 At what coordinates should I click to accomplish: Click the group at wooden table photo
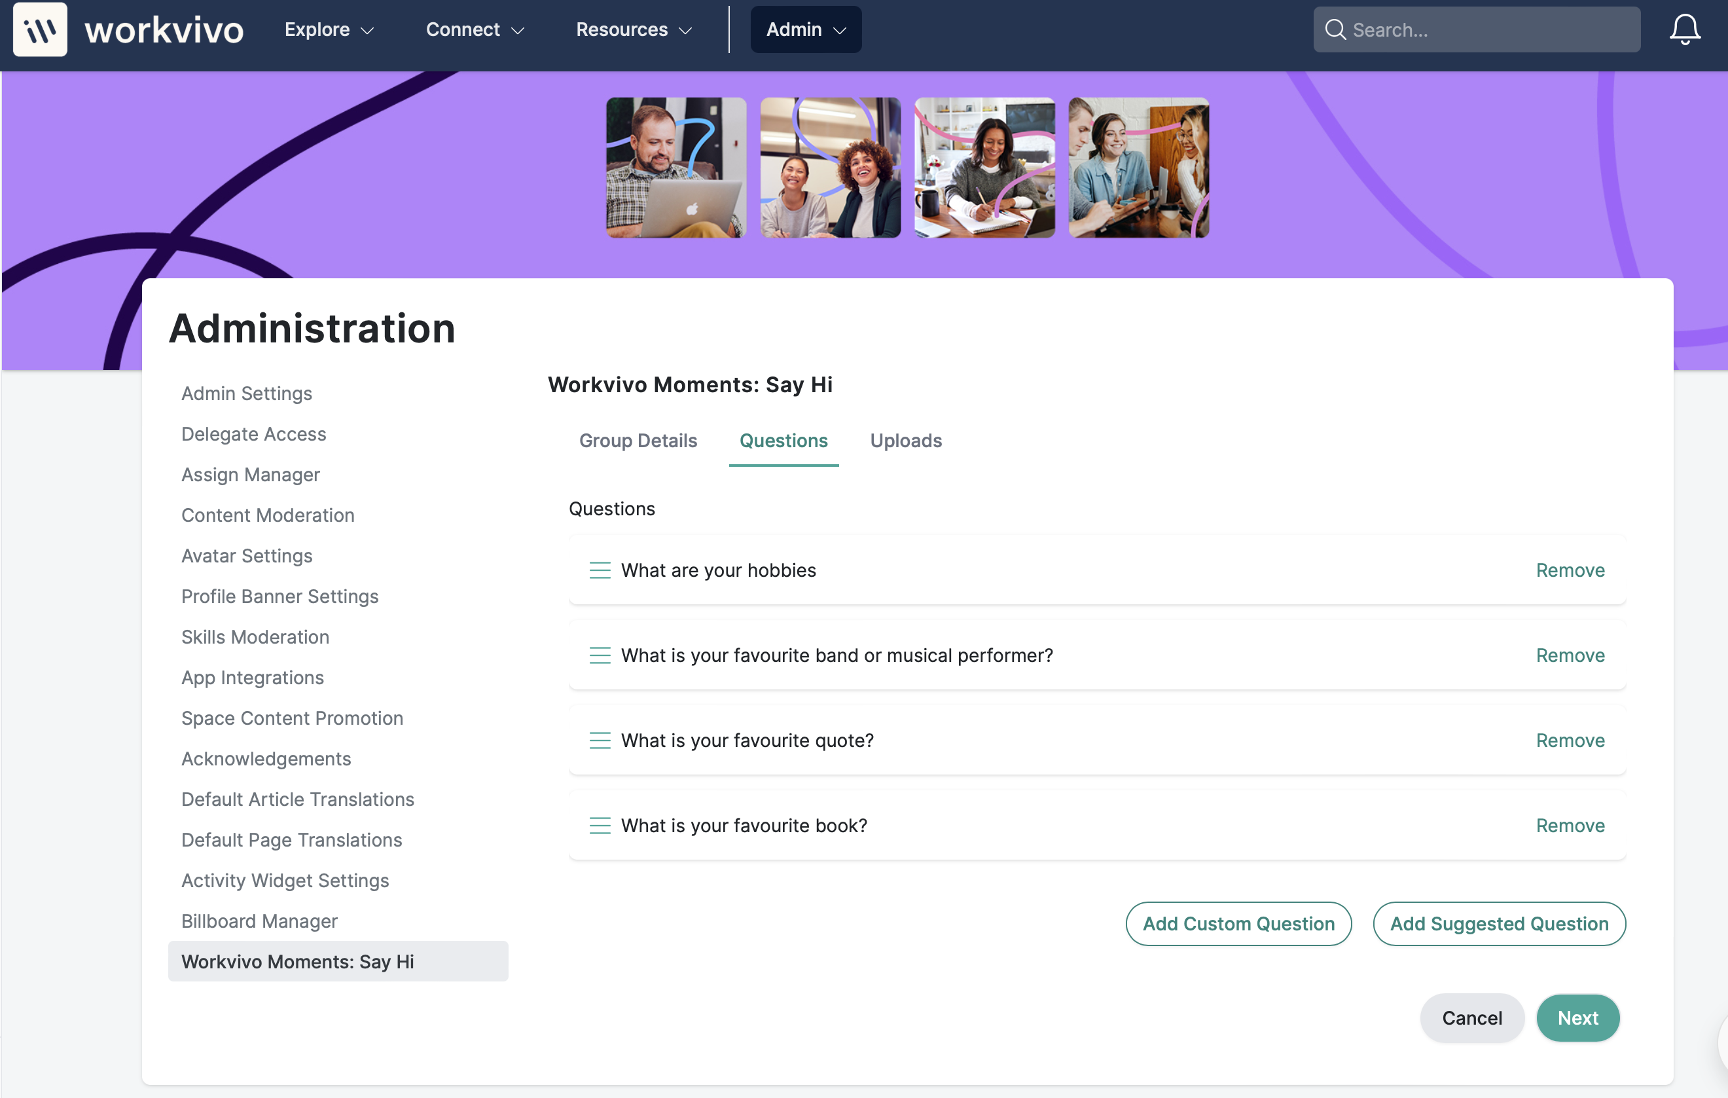click(x=1139, y=168)
